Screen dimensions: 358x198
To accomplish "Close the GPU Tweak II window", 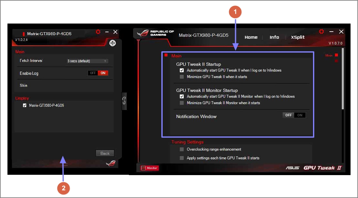I will coord(341,32).
